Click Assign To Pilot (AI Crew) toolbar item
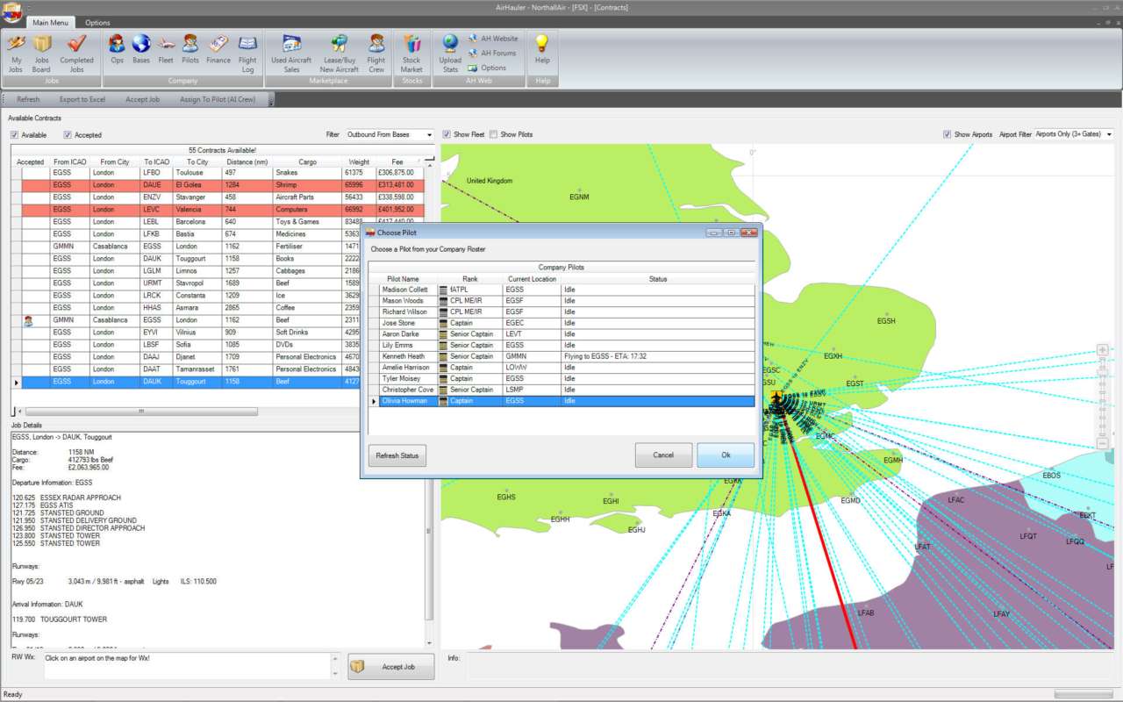1123x702 pixels. click(217, 99)
